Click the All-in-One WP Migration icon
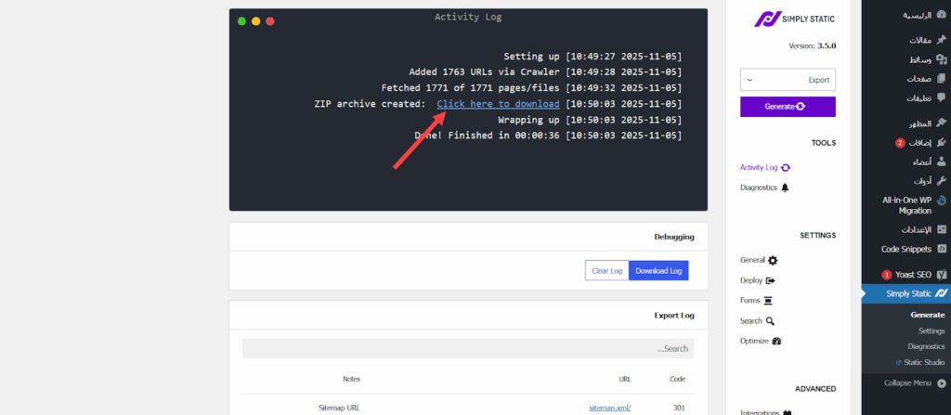Viewport: 951px width, 415px height. (x=941, y=200)
